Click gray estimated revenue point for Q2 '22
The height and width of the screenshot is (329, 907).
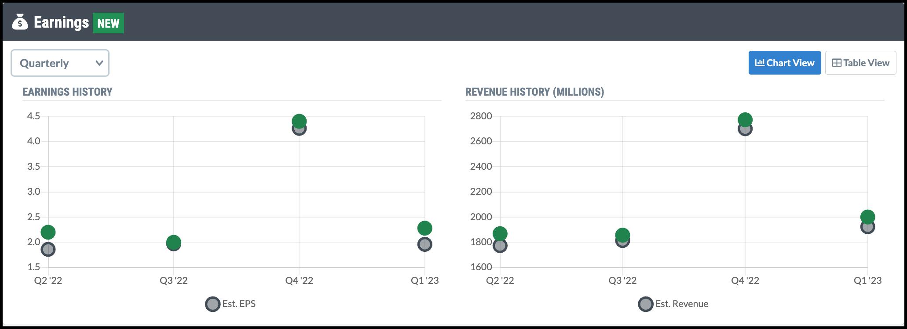point(500,247)
